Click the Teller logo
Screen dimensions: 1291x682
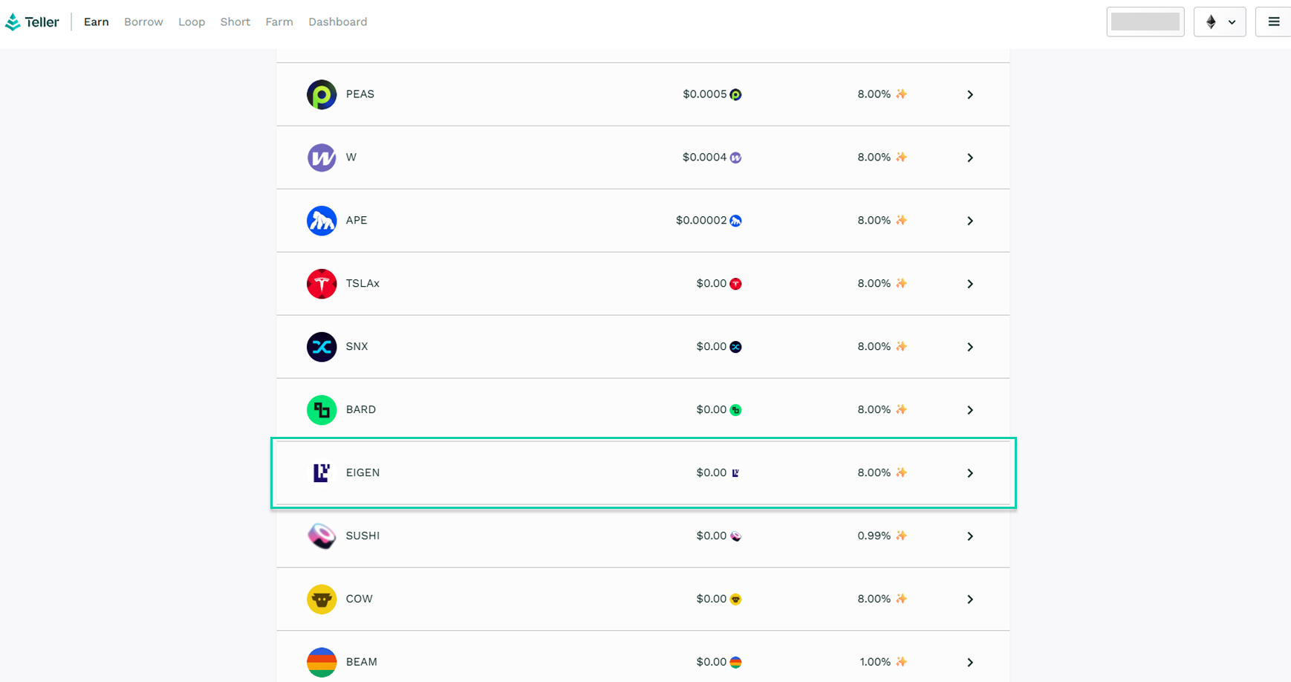32,22
